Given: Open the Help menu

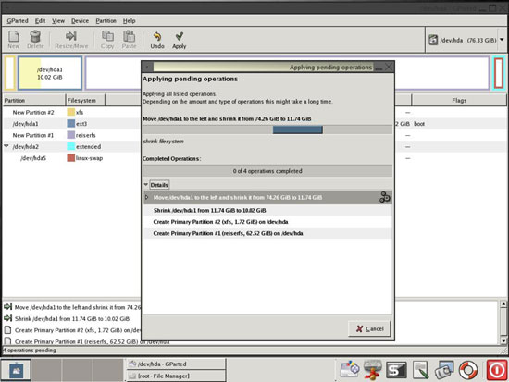Looking at the screenshot, I should 130,21.
